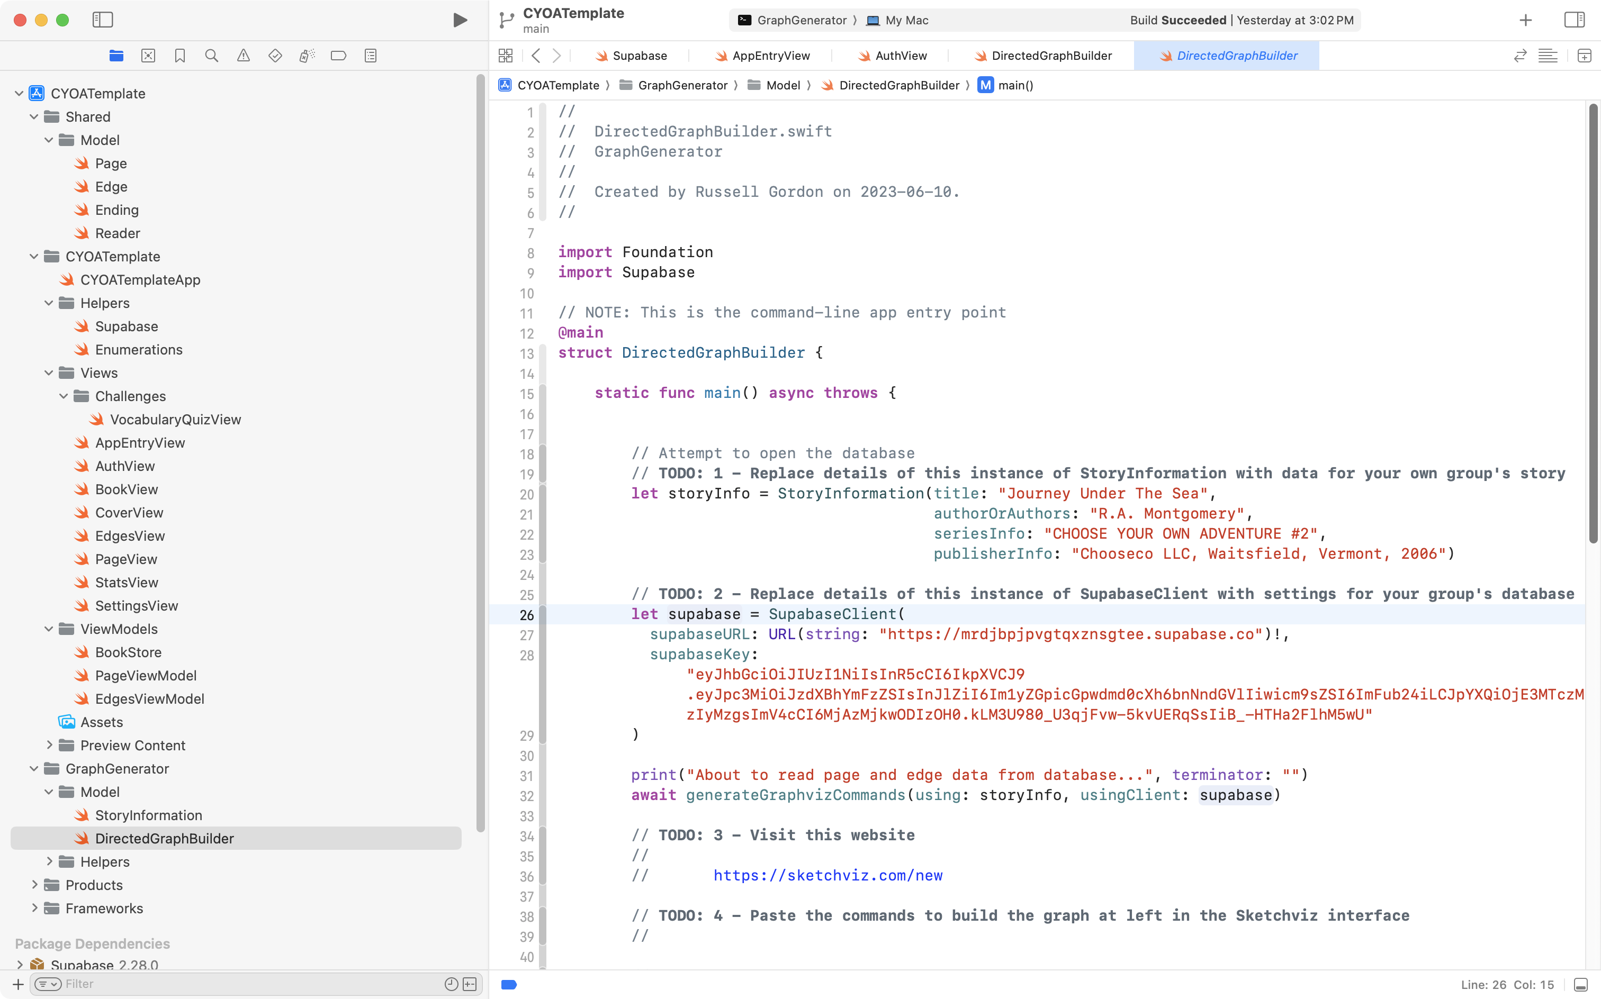Open the find navigator magnifier icon
This screenshot has width=1601, height=999.
212,56
